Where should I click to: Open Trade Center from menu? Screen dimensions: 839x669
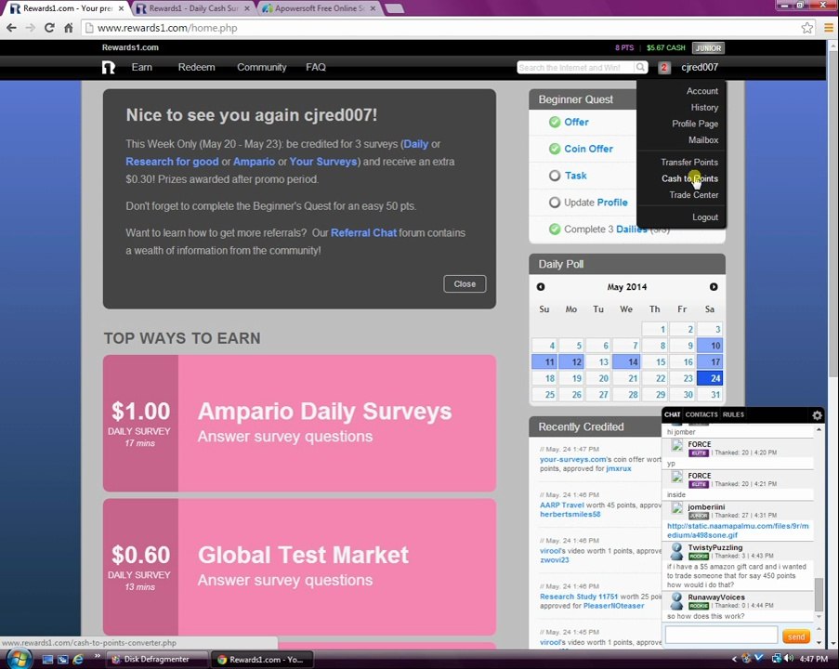693,195
